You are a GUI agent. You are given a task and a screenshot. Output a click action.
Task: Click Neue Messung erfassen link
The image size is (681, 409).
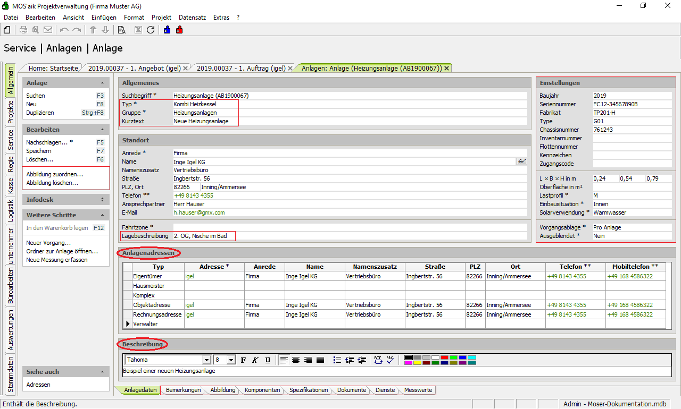(x=57, y=260)
